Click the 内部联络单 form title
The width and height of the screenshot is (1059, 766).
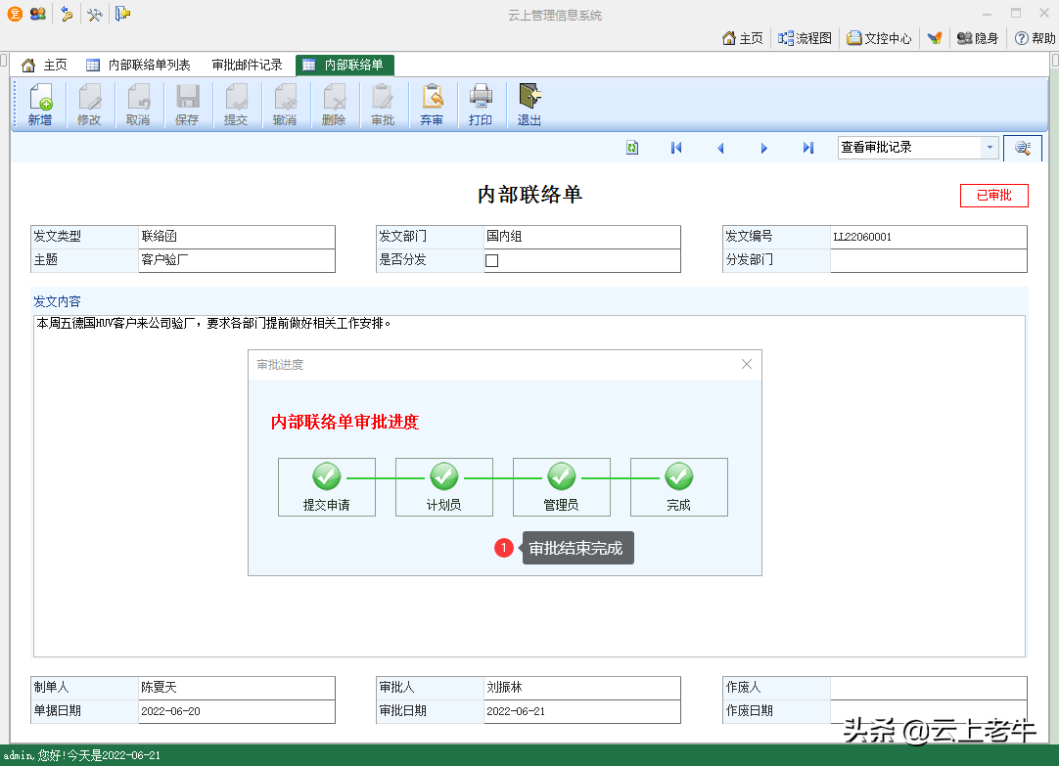pyautogui.click(x=530, y=195)
